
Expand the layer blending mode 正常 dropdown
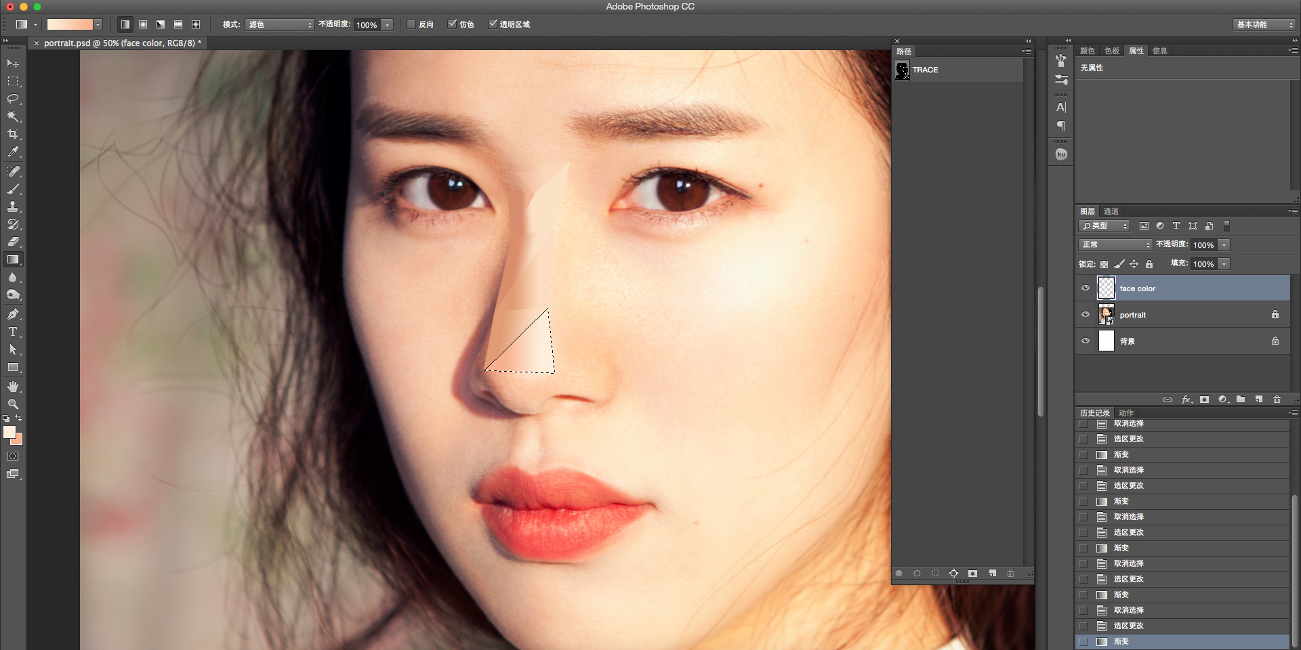[1115, 244]
